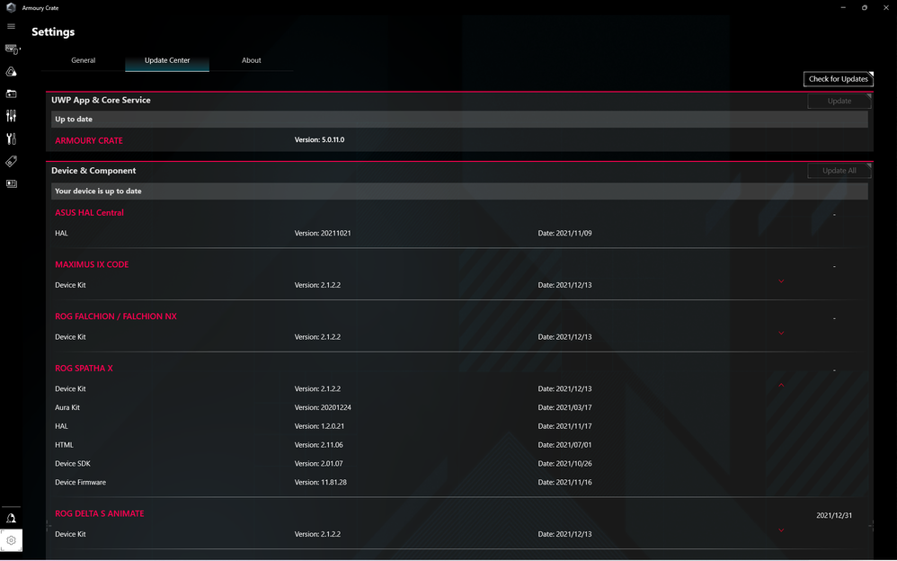The image size is (897, 561).
Task: Click the Settings page title
Action: (53, 32)
